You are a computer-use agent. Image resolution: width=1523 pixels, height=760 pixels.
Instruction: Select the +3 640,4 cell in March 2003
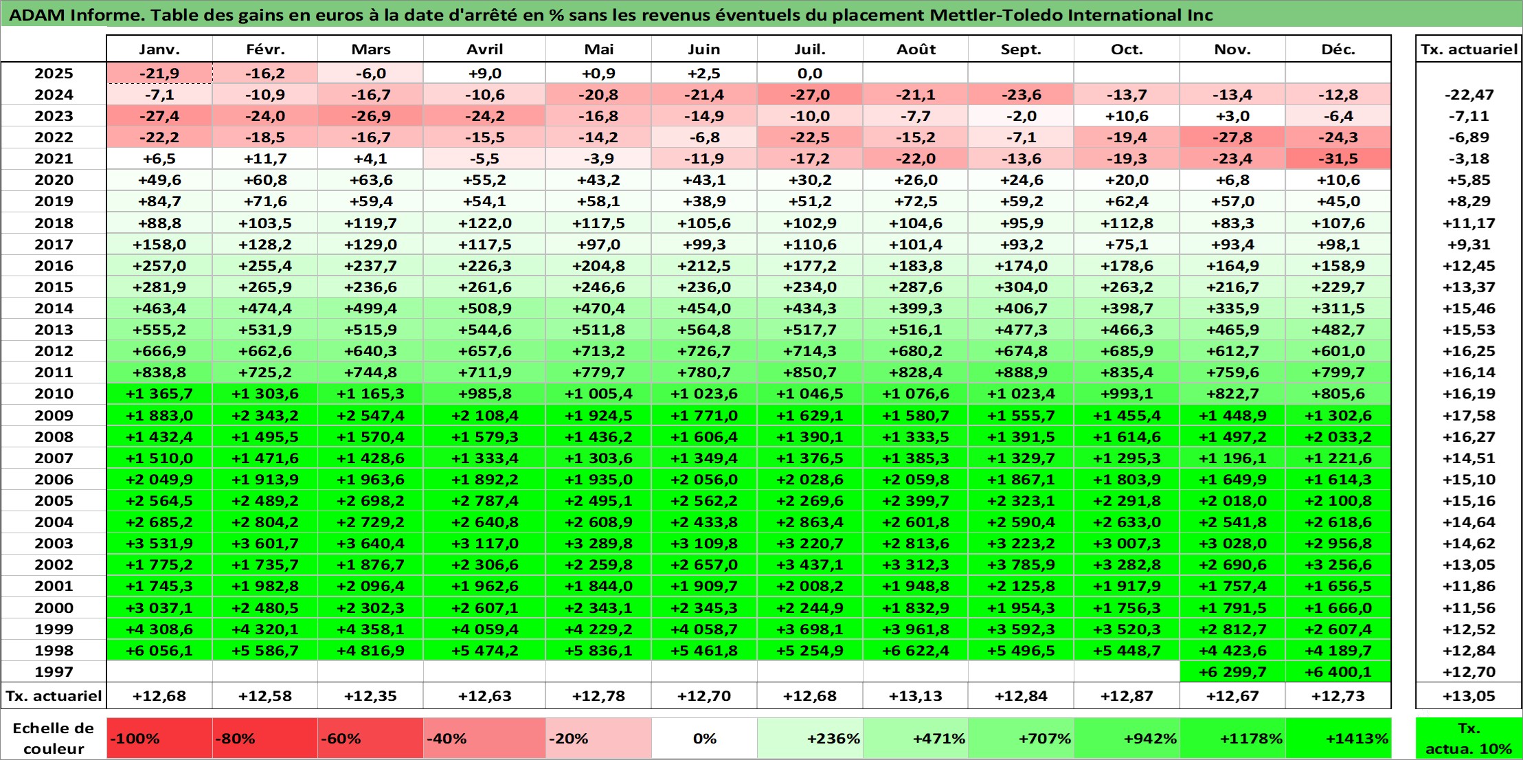pyautogui.click(x=370, y=544)
